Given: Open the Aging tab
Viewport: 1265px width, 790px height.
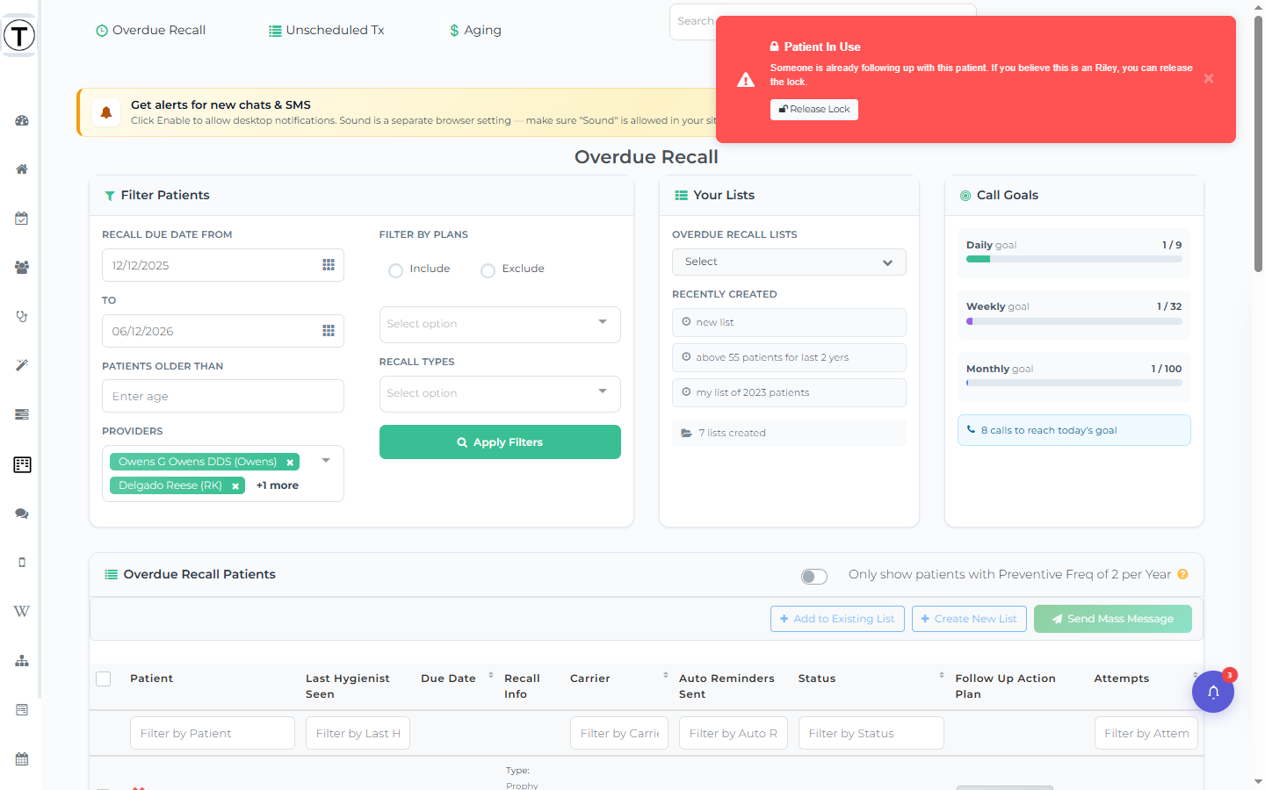Looking at the screenshot, I should (475, 30).
